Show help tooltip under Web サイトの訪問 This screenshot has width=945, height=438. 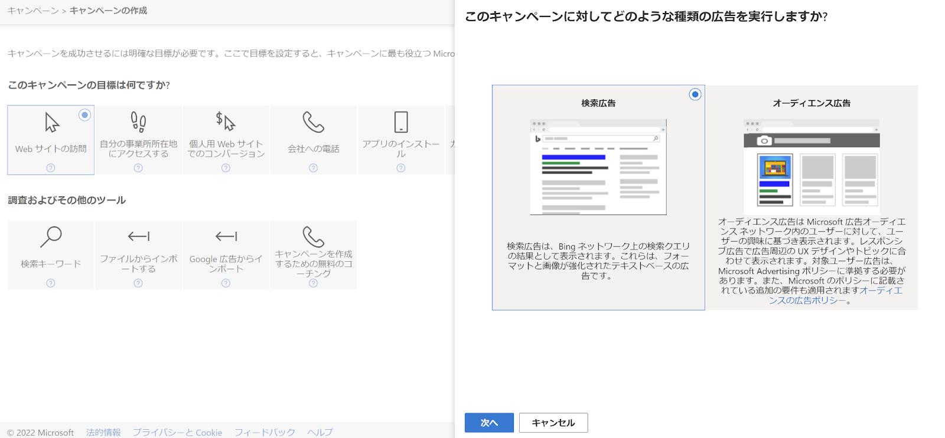click(51, 168)
